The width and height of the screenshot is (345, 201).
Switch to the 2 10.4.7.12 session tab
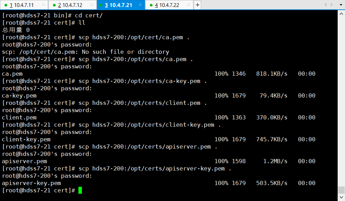[x=70, y=5]
